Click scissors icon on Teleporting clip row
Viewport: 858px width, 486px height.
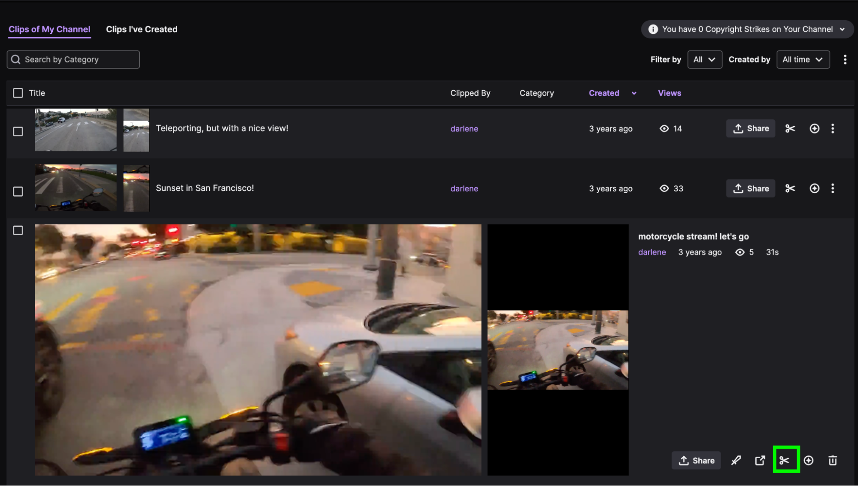pos(790,128)
